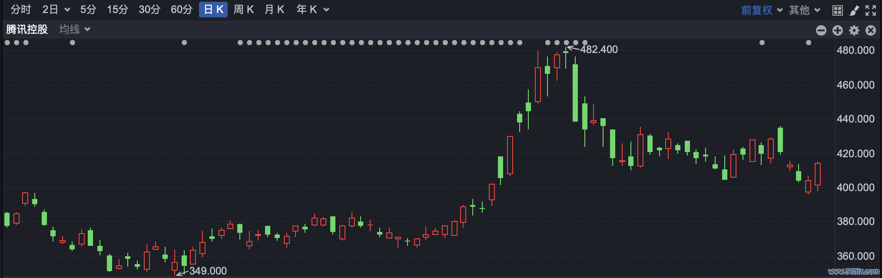The image size is (882, 278).
Task: Select the 30分 interval
Action: coord(149,10)
